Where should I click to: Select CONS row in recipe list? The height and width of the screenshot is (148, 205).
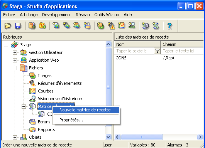pos(121,58)
